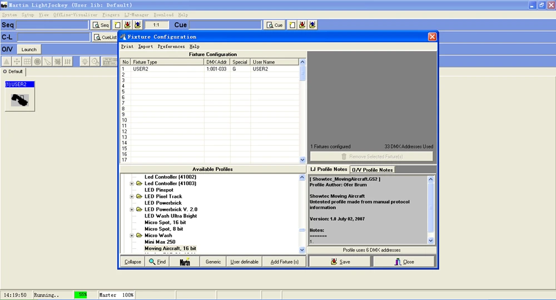The width and height of the screenshot is (556, 300).
Task: Select Moving Aircraft, 16 bit profile
Action: point(170,248)
